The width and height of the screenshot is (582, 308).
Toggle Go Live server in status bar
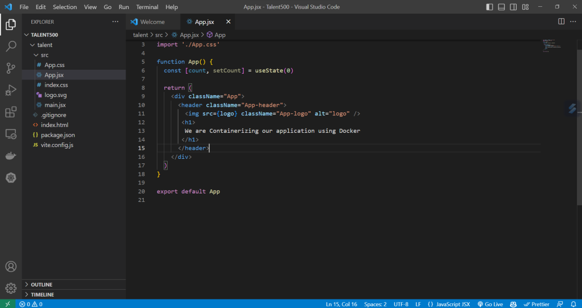click(x=490, y=304)
